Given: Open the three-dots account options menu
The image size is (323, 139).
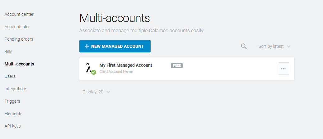Looking at the screenshot, I should click(283, 69).
